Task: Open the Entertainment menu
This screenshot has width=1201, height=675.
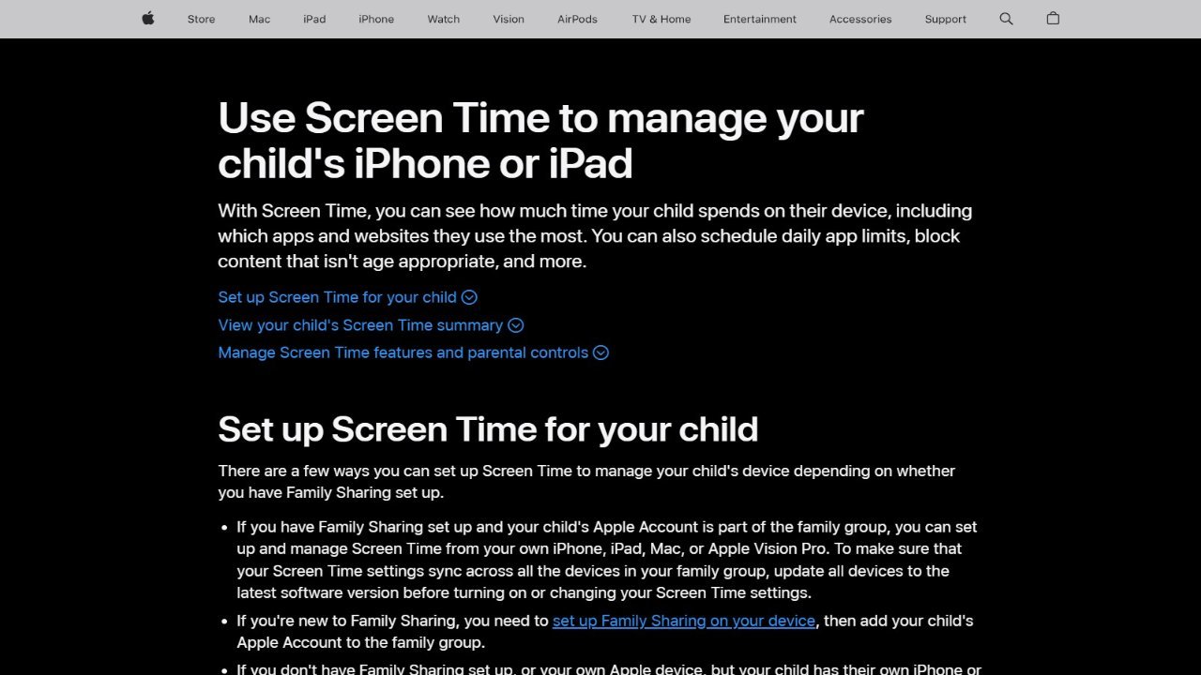Action: coord(760,19)
